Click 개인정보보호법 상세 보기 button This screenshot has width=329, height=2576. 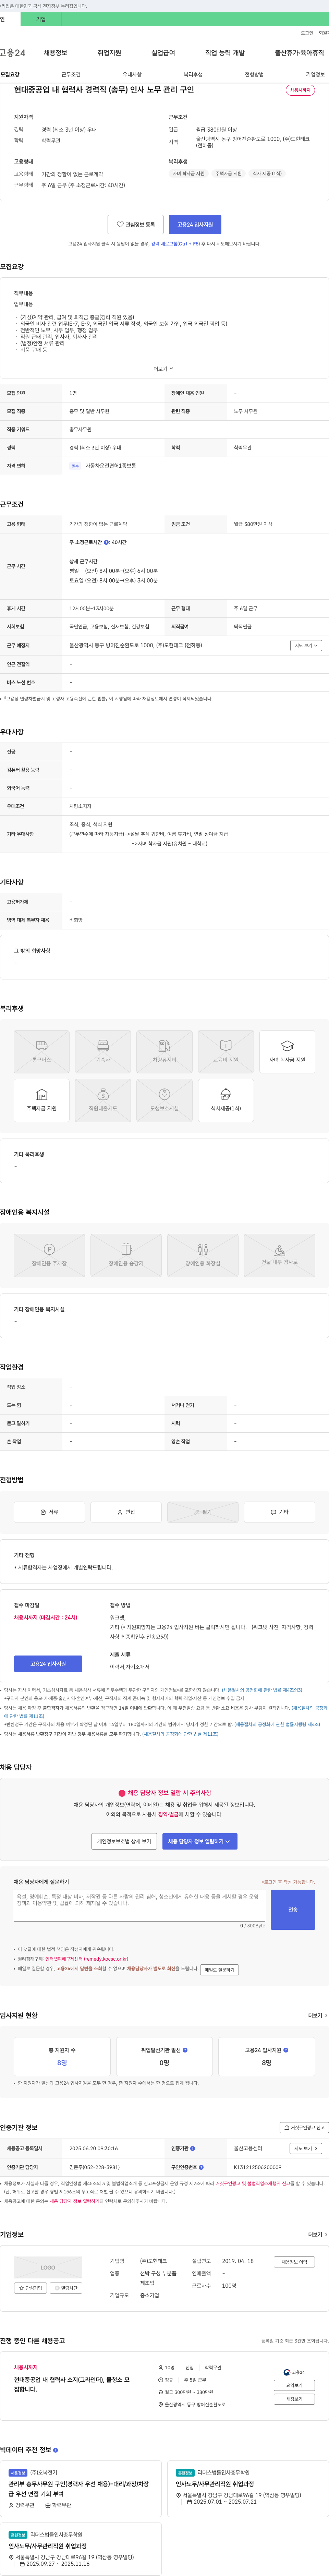(124, 1841)
